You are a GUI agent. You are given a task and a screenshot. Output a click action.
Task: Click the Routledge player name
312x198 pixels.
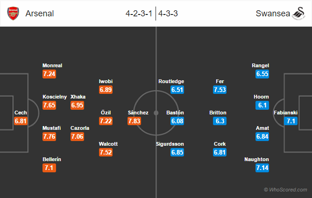(171, 81)
